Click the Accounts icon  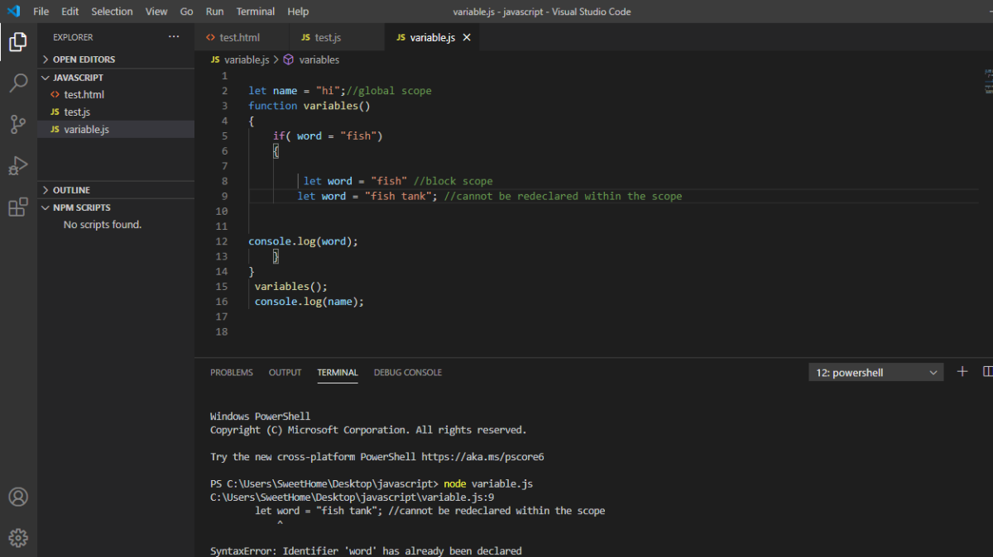click(x=17, y=497)
